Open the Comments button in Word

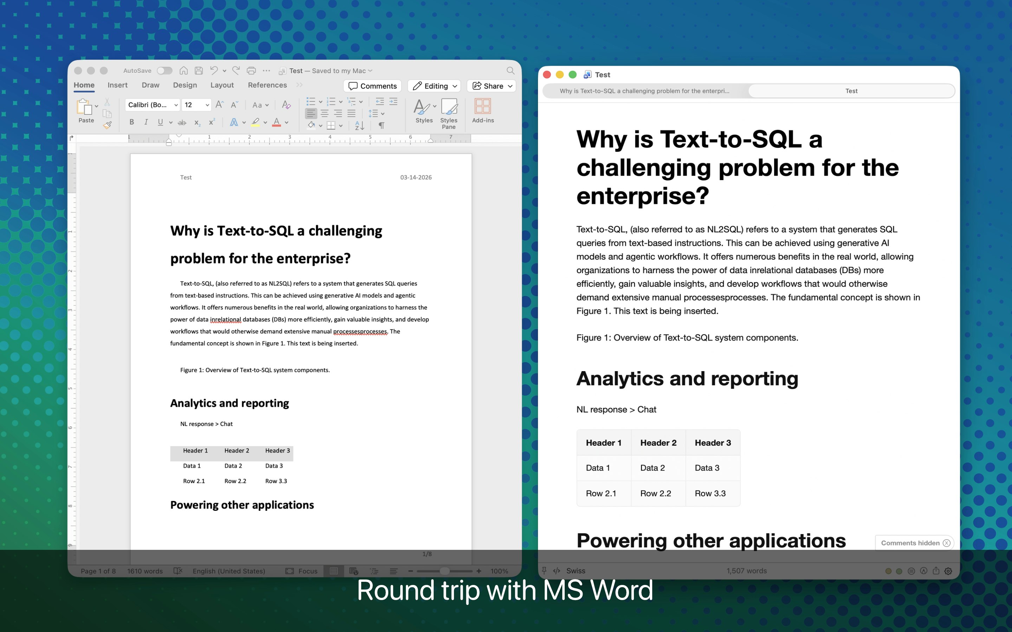(x=372, y=86)
